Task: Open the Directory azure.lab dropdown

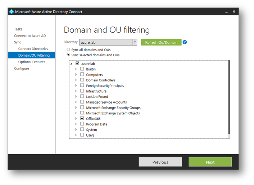Action: tap(135, 42)
